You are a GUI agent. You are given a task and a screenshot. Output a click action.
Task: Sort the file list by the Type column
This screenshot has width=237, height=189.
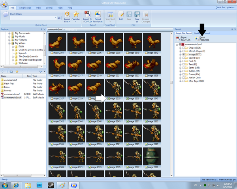(x=39, y=76)
